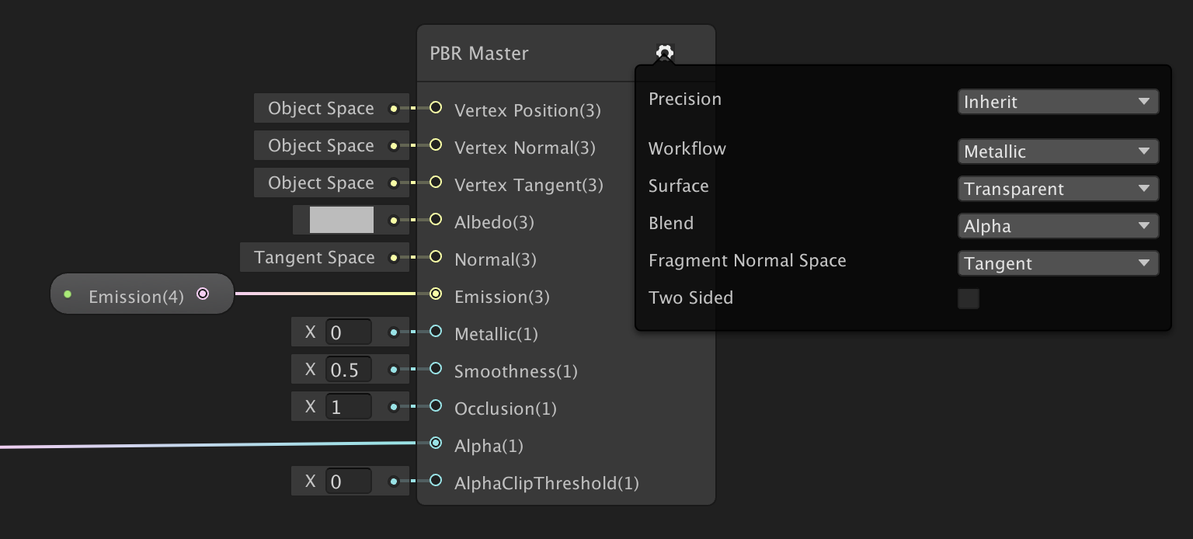Open the Surface dropdown set to Transparent
The image size is (1193, 539).
coord(1058,189)
